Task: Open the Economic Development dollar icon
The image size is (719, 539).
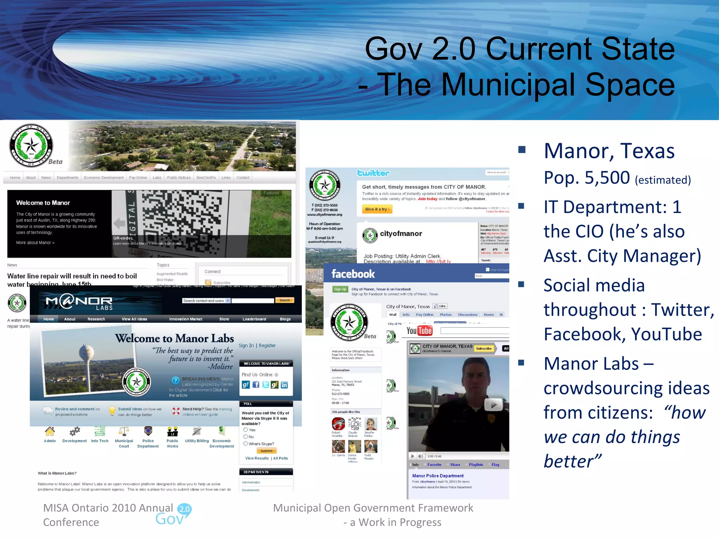Action: pos(222,431)
